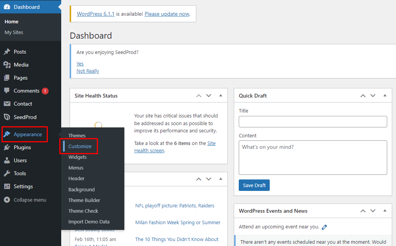Move WordPress Events and News widget up
Image resolution: width=396 pixels, height=246 pixels.
363,211
